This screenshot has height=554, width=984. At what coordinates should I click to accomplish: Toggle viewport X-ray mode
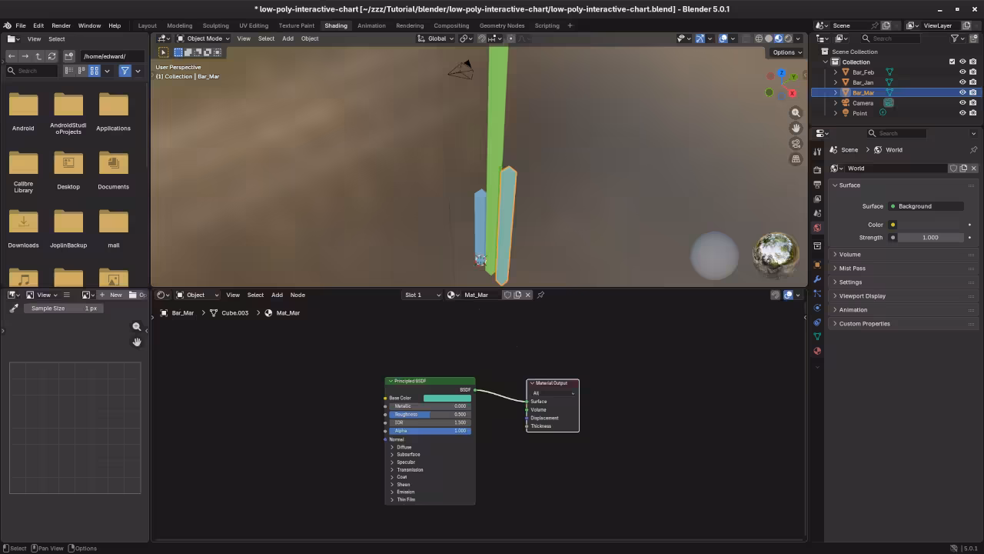[x=746, y=38]
